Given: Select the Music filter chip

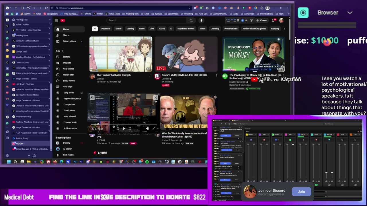Looking at the screenshot, I should [x=118, y=29].
